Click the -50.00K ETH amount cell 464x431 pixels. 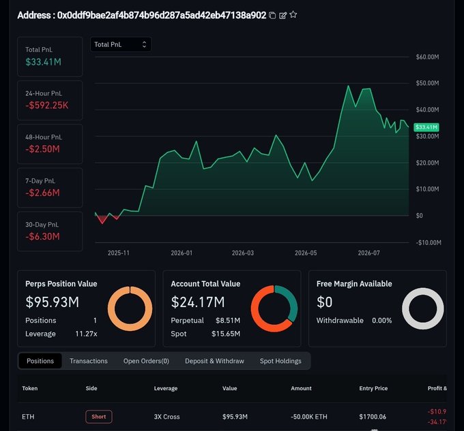coord(309,417)
